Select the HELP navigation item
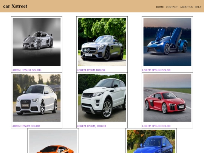204x153 pixels. tap(198, 7)
